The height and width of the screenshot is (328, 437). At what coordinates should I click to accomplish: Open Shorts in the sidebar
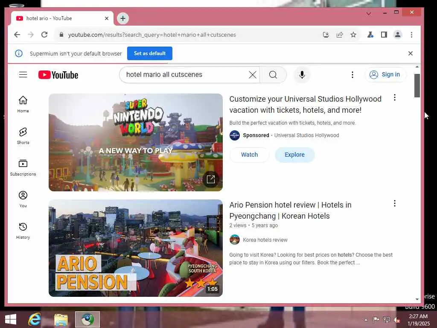pos(23,136)
